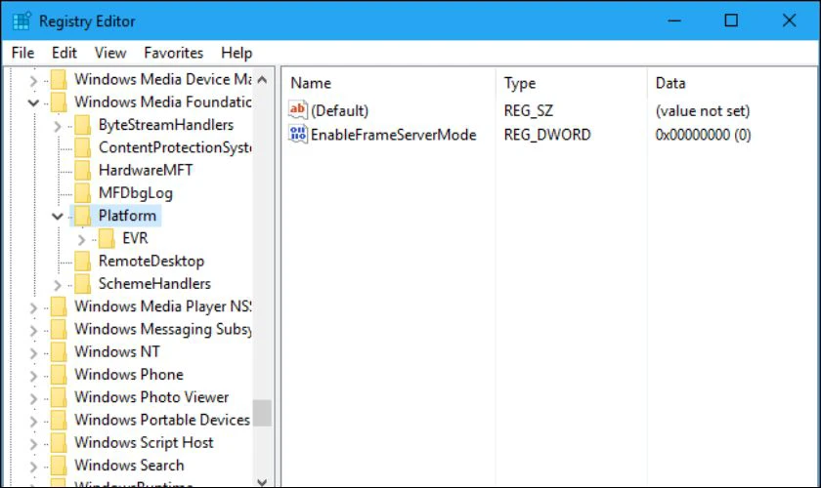Expand the EVR subkey
The height and width of the screenshot is (488, 821).
pos(82,239)
